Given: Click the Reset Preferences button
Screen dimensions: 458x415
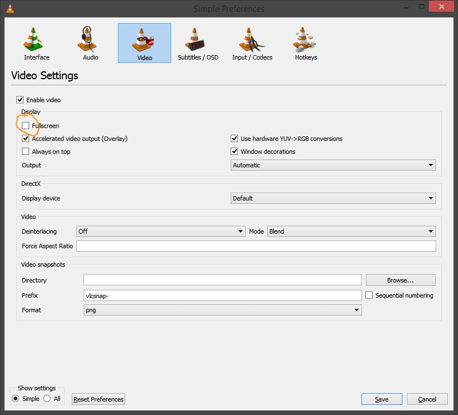Looking at the screenshot, I should point(98,399).
